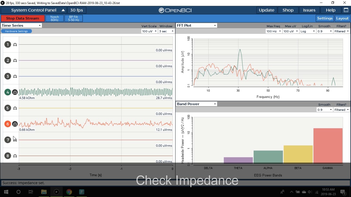Open volume control in system tray

point(310,192)
